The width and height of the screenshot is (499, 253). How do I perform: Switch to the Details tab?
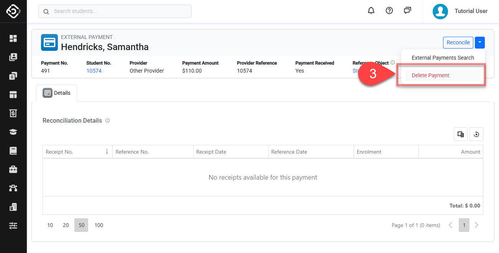coord(57,93)
